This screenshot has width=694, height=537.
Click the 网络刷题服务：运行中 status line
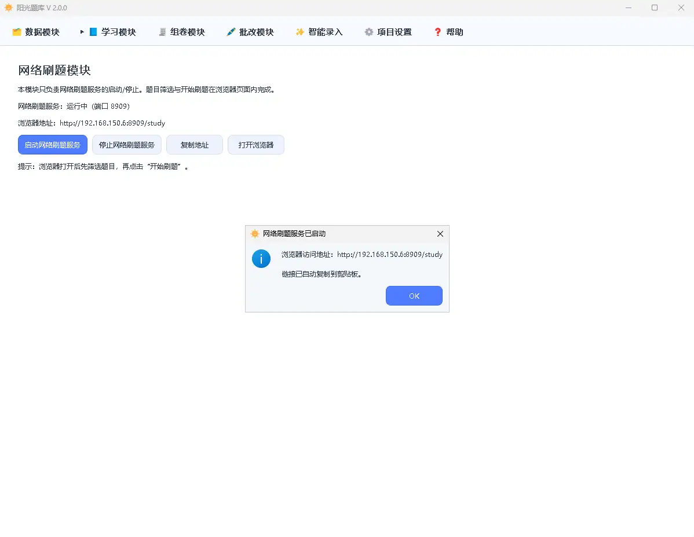click(74, 106)
